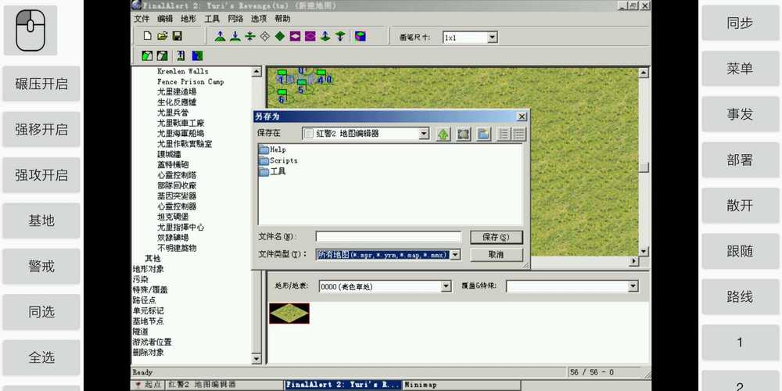Toggle 强移开启 force move button
Image resolution: width=782 pixels, height=391 pixels.
click(41, 130)
